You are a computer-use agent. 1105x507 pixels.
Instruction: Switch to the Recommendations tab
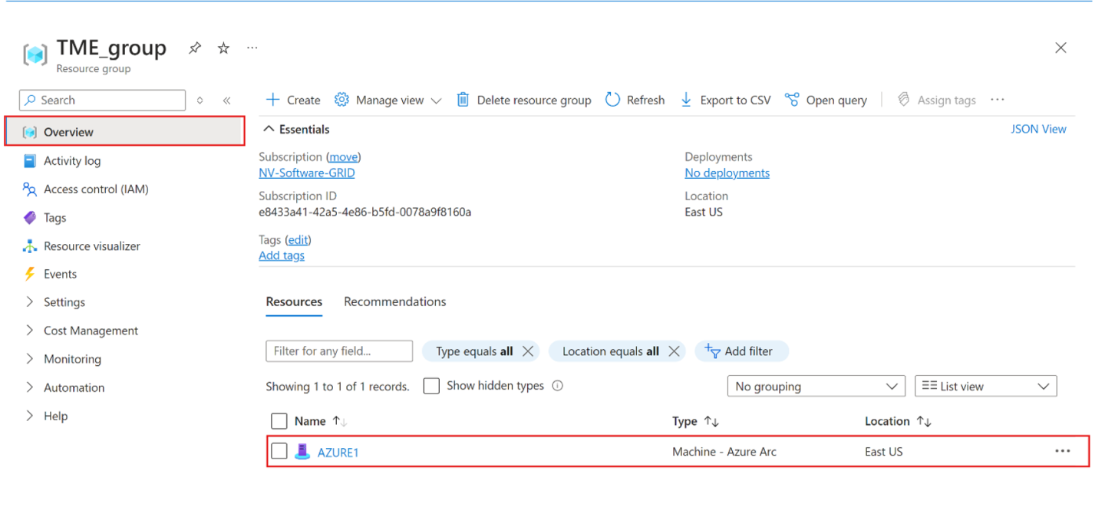point(394,301)
